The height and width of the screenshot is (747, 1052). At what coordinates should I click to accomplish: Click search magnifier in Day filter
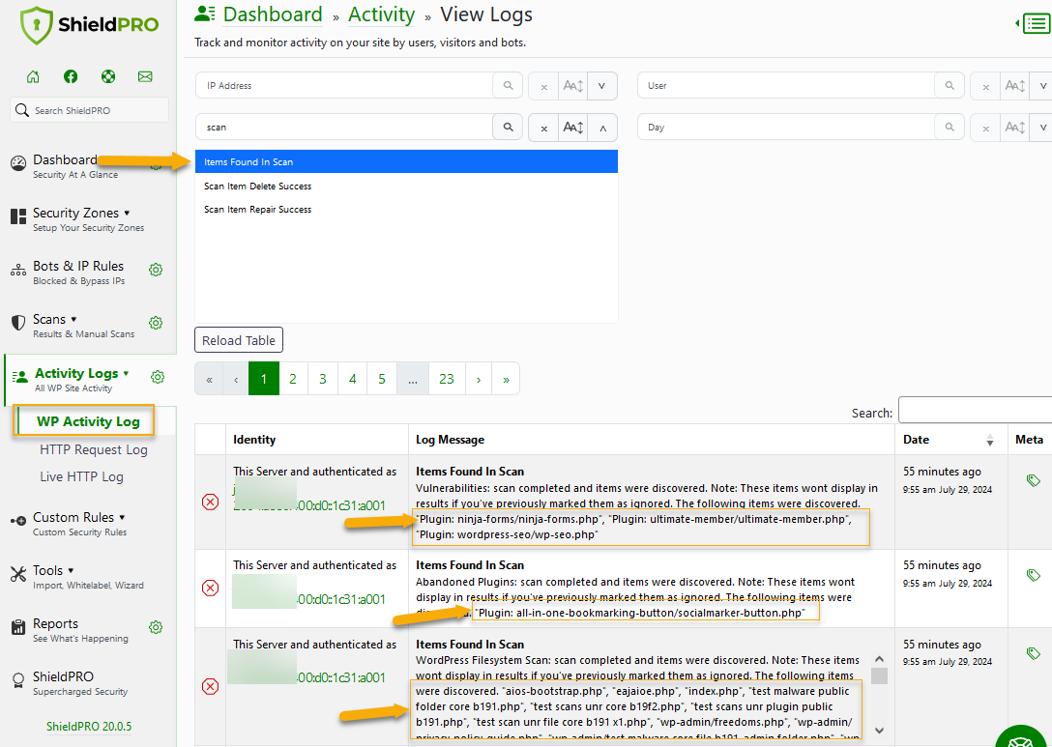click(950, 128)
